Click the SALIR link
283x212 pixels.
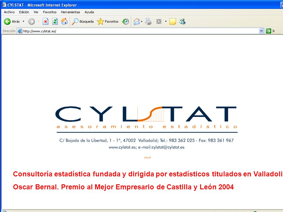point(147,158)
